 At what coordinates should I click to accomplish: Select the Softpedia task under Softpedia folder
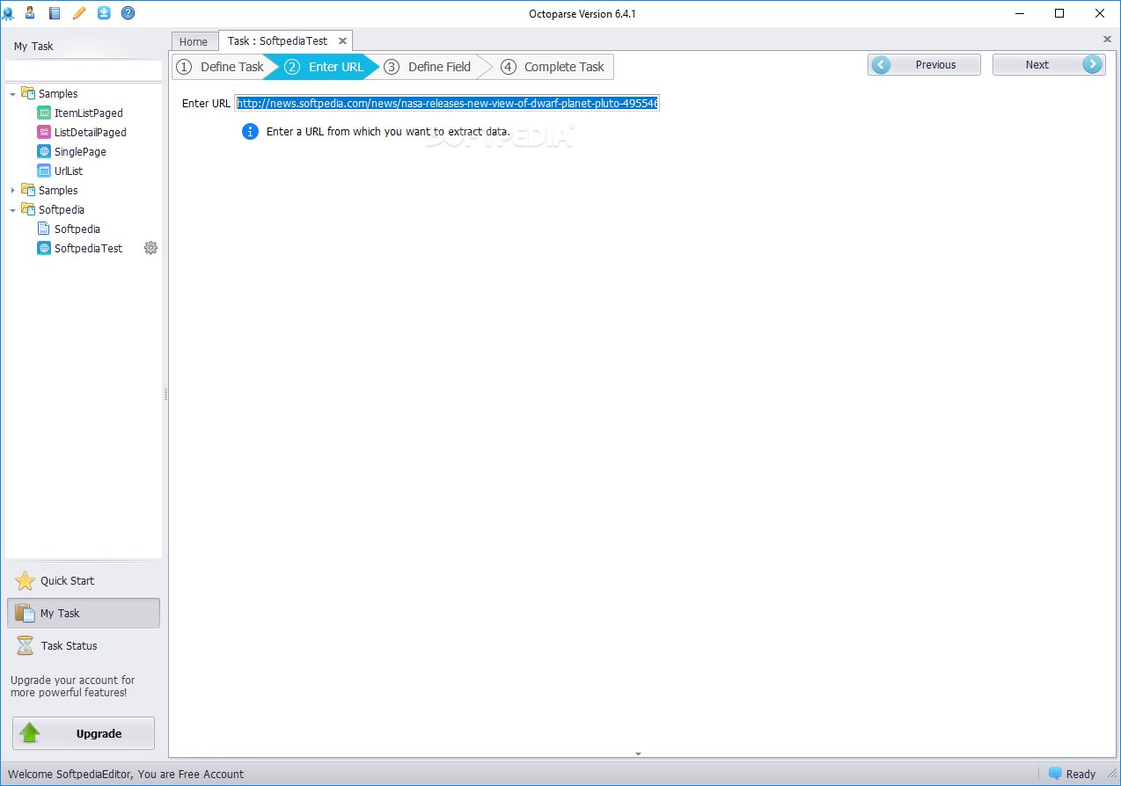[x=77, y=229]
